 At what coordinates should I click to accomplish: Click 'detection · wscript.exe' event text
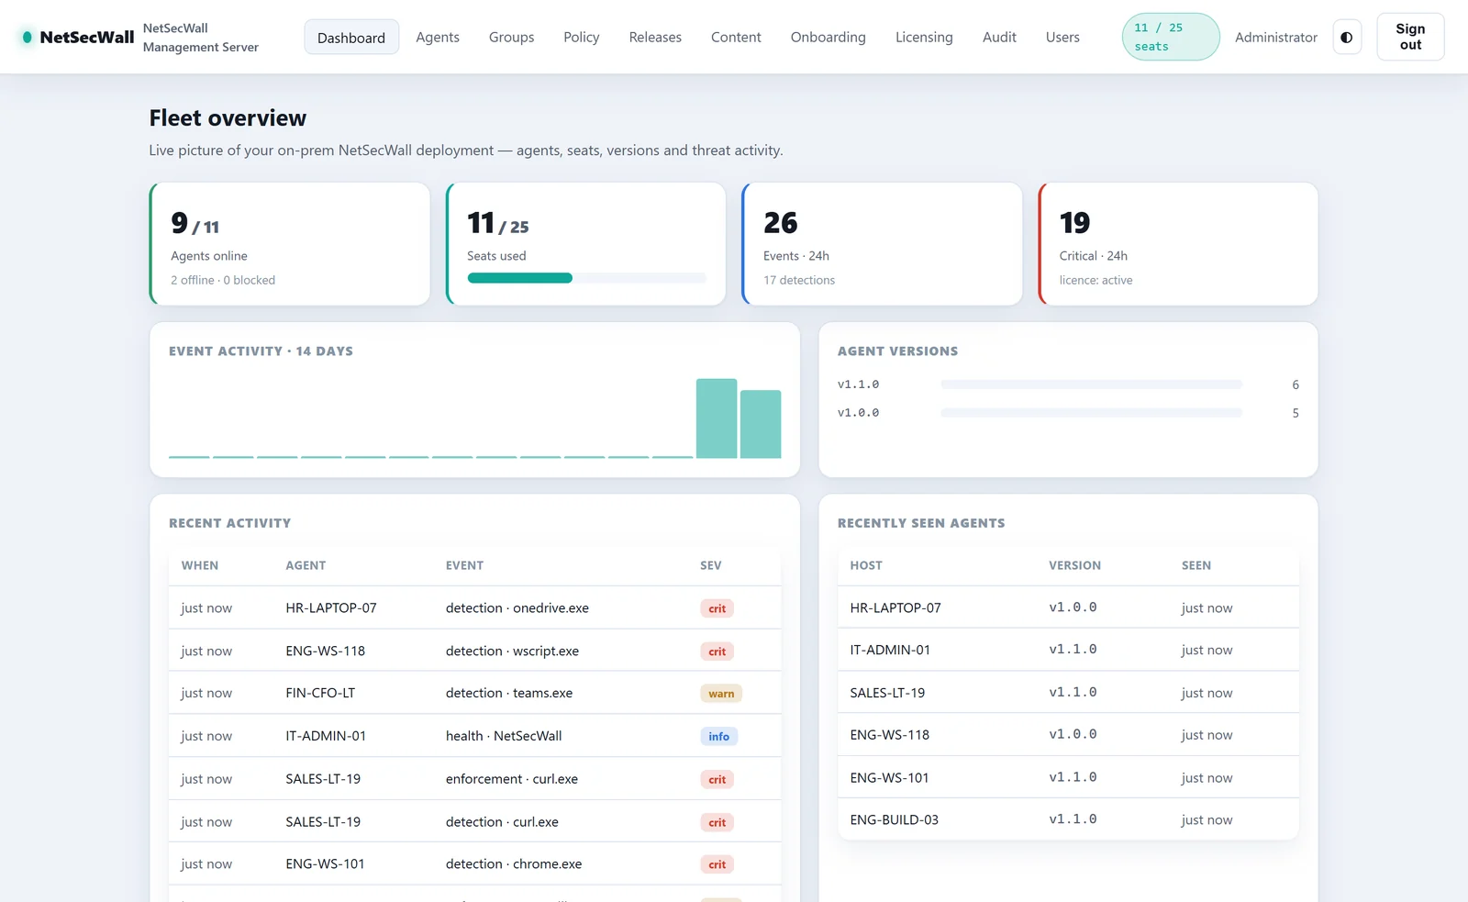point(512,651)
